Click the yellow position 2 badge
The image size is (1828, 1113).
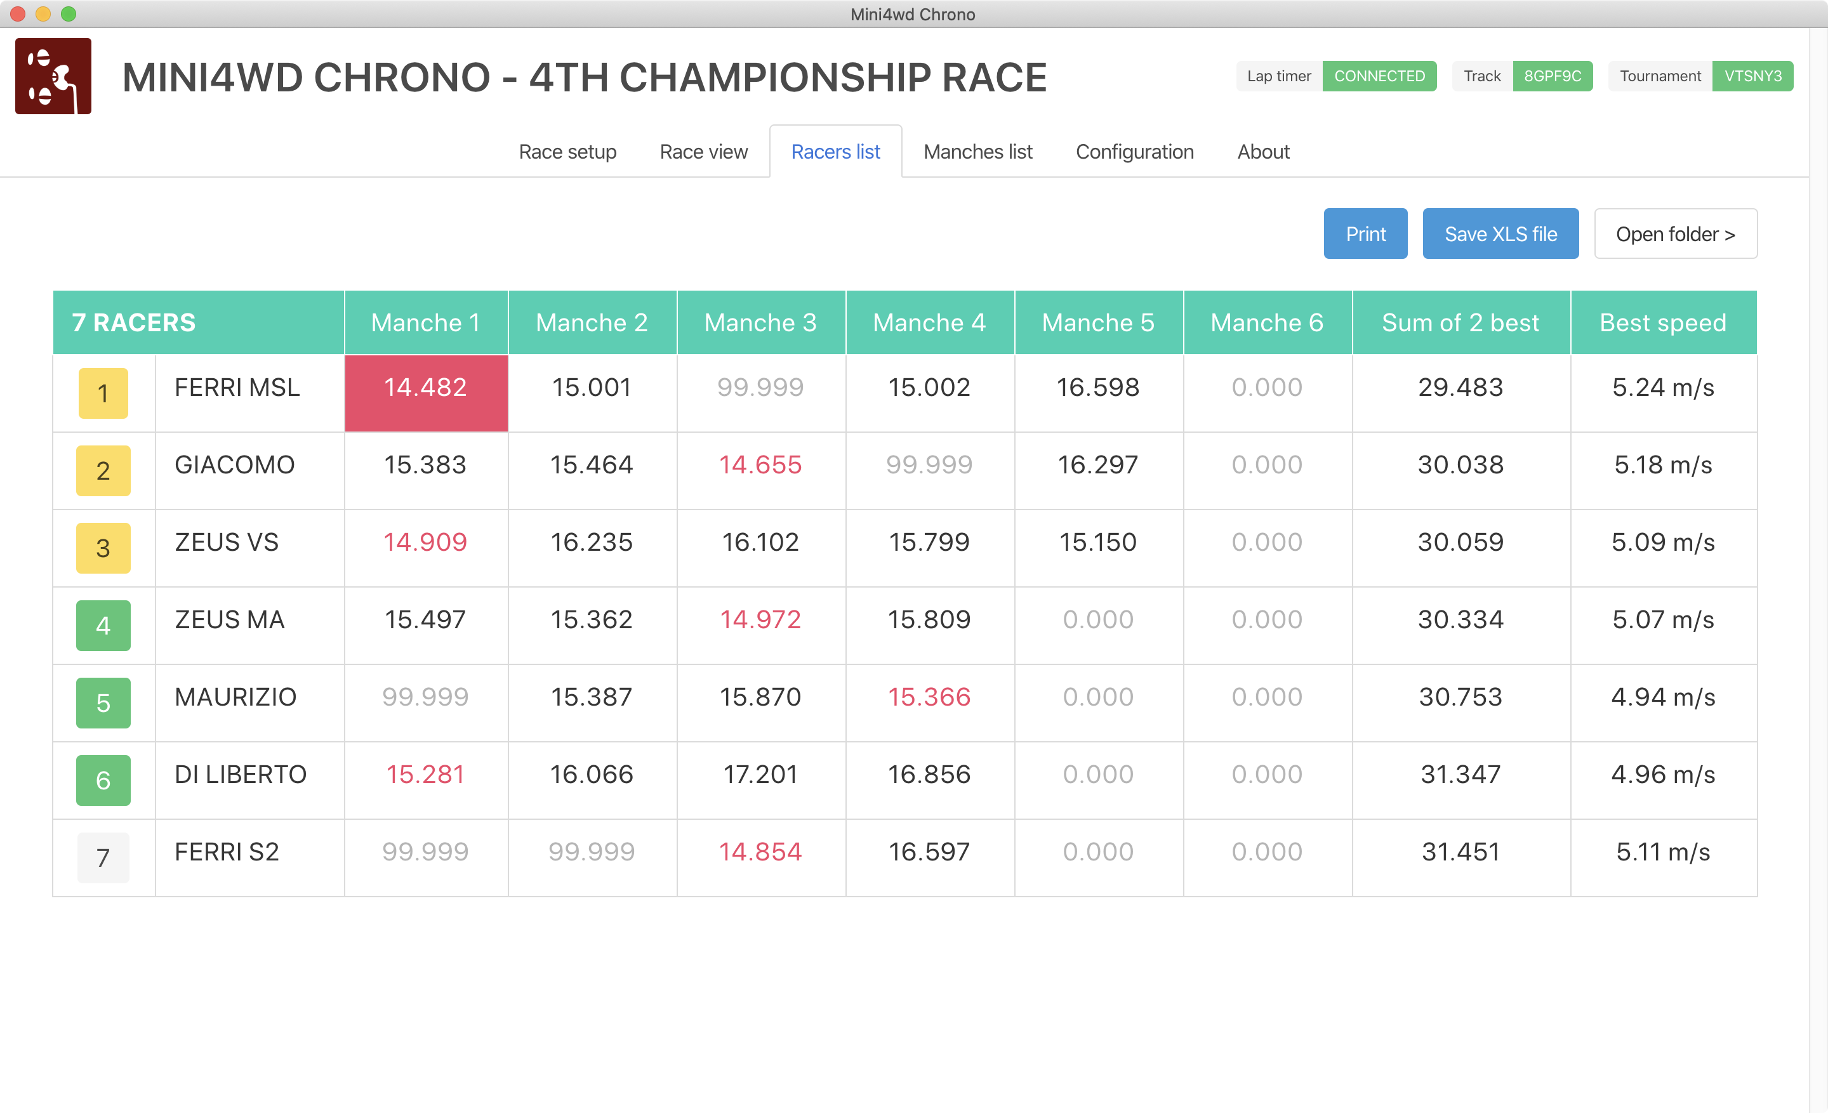(x=103, y=470)
